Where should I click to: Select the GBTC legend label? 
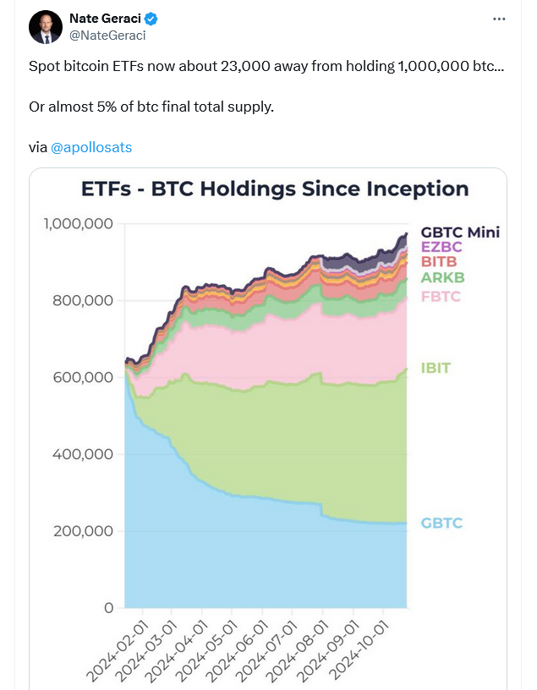click(x=441, y=523)
